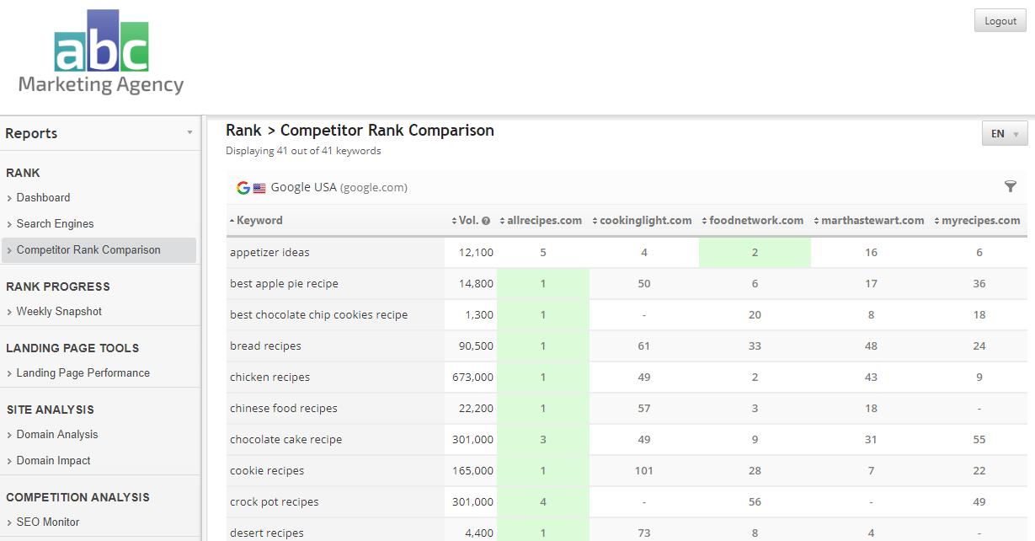Sort by allrecipes.com column
This screenshot has width=1035, height=541.
point(544,221)
